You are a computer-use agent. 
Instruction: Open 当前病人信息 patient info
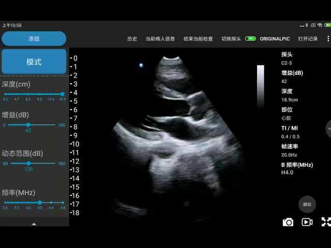(160, 39)
